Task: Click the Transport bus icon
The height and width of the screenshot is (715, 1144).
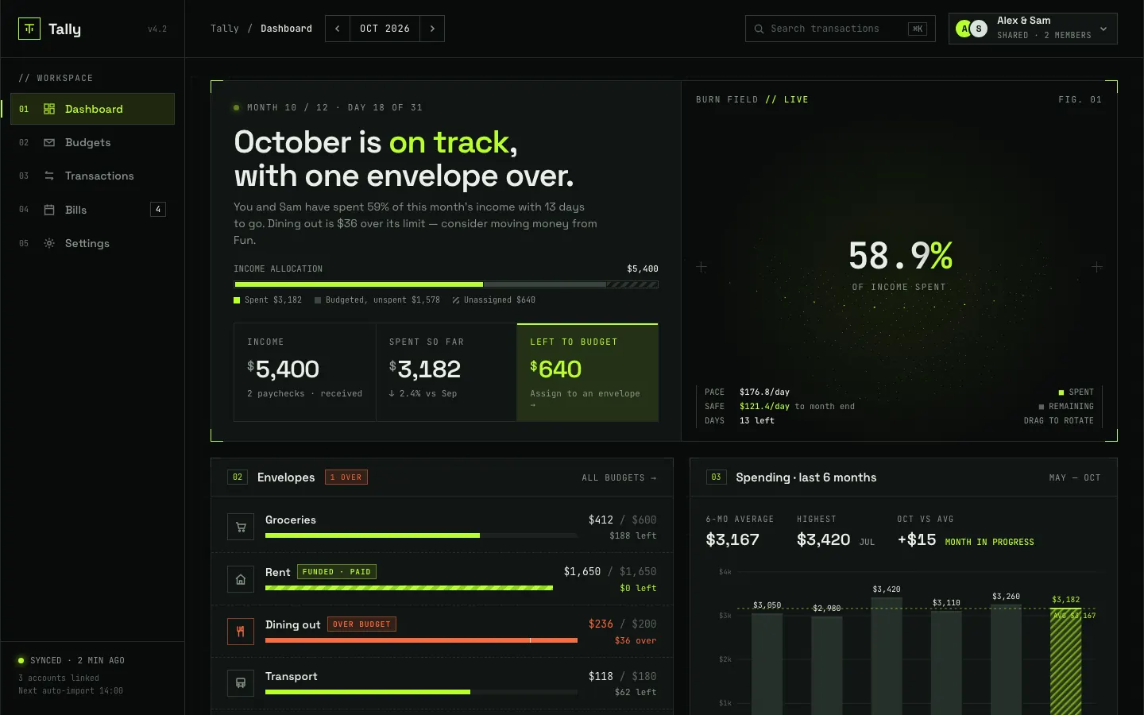Action: pos(241,683)
